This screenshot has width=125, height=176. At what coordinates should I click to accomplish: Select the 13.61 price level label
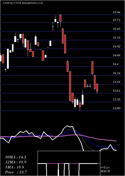(x=116, y=91)
